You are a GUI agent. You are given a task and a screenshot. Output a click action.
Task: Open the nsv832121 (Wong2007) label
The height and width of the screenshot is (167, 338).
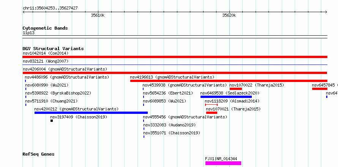[46, 61]
